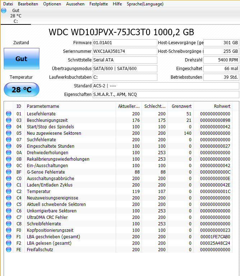
Task: Click the Grenzwert column header
Action: click(180, 106)
